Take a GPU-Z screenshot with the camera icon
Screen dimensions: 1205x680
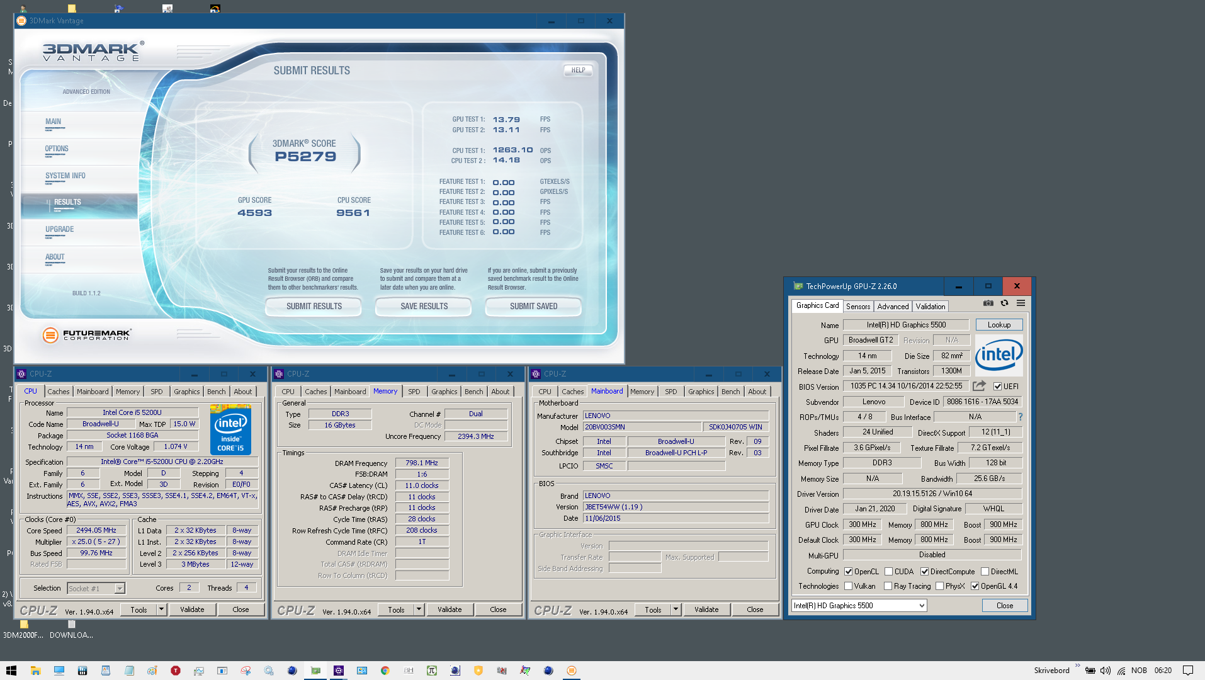click(x=988, y=303)
